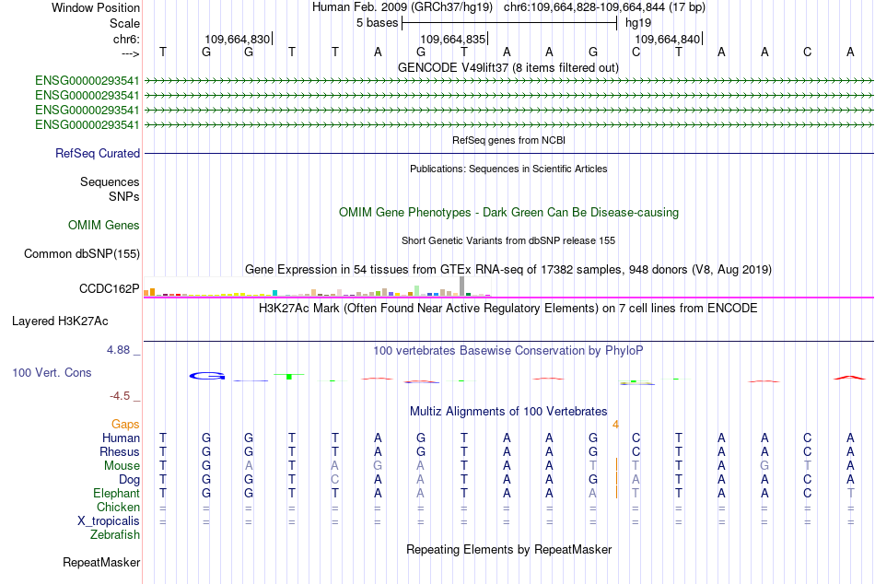Screen dimensions: 875x584
Task: Click the orange gap count '4' marker
Action: tap(615, 425)
